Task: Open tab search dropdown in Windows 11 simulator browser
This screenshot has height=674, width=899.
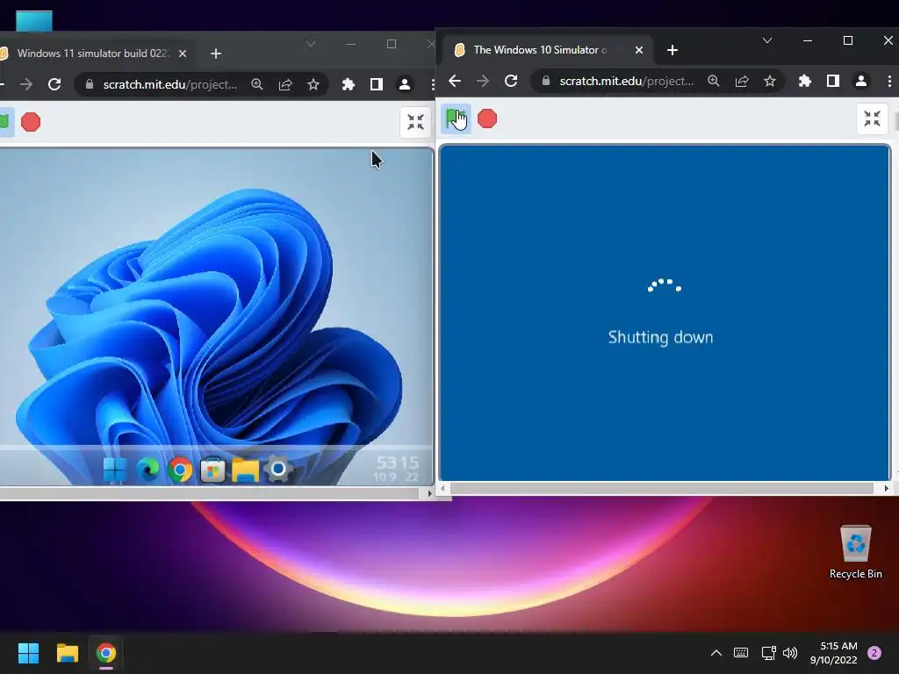Action: (310, 44)
